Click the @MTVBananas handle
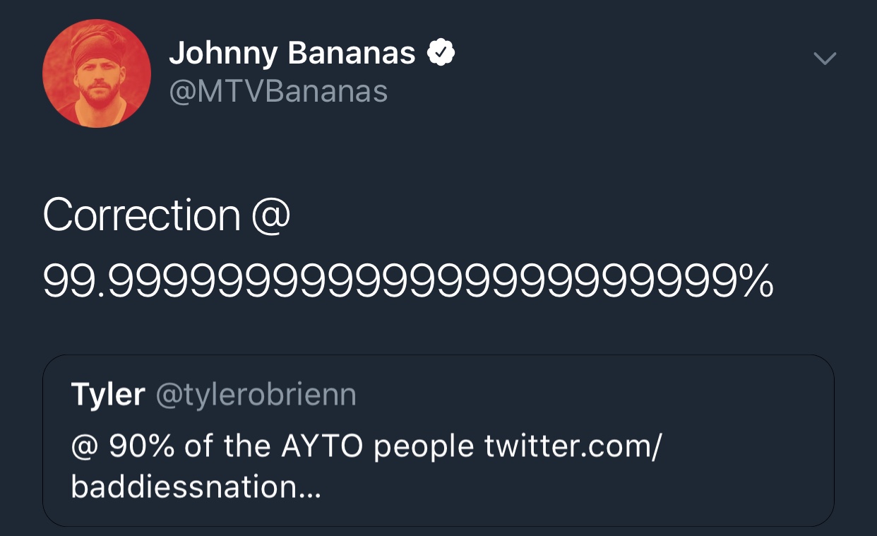The height and width of the screenshot is (536, 877). [x=278, y=91]
